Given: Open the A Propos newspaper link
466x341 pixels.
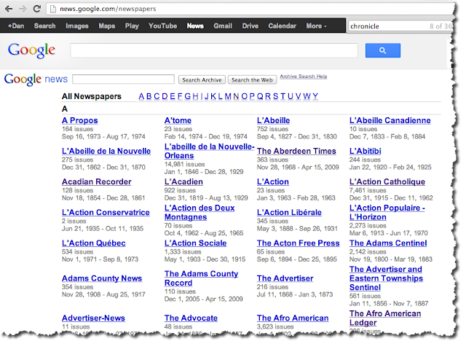Looking at the screenshot, I should [x=79, y=120].
